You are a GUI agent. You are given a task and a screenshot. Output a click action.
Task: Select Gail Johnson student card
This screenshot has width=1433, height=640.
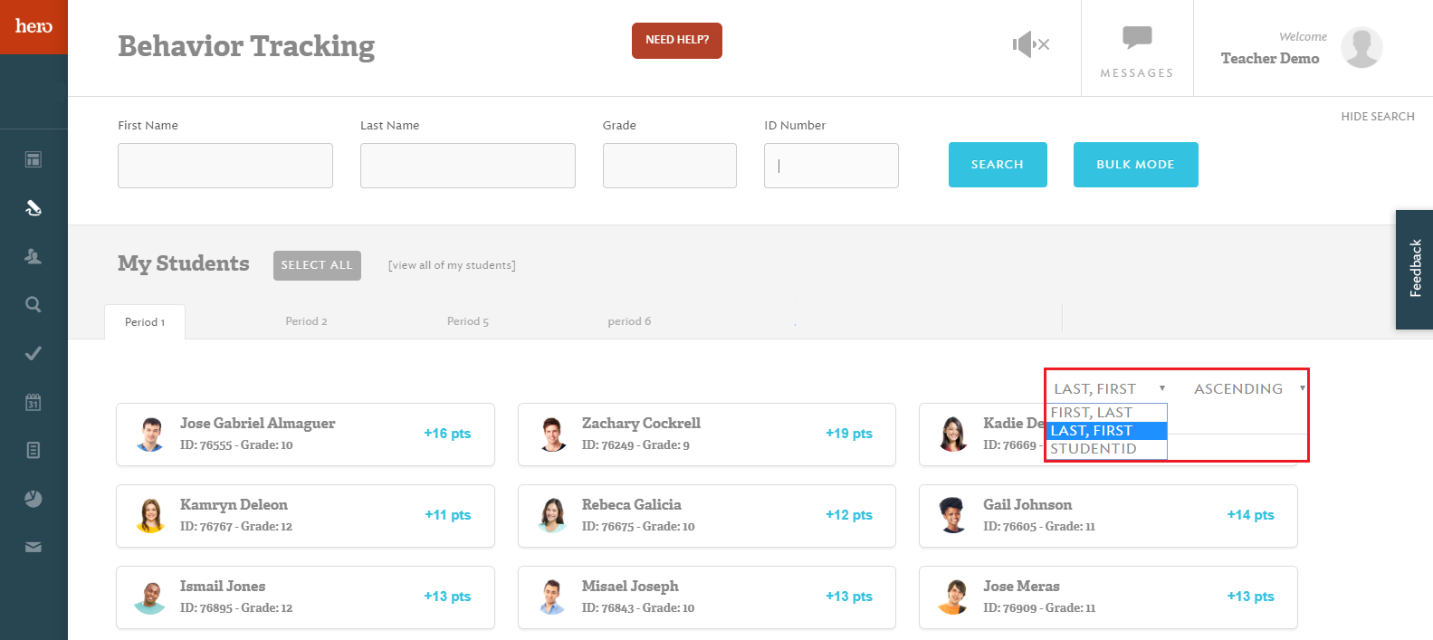pos(1108,516)
